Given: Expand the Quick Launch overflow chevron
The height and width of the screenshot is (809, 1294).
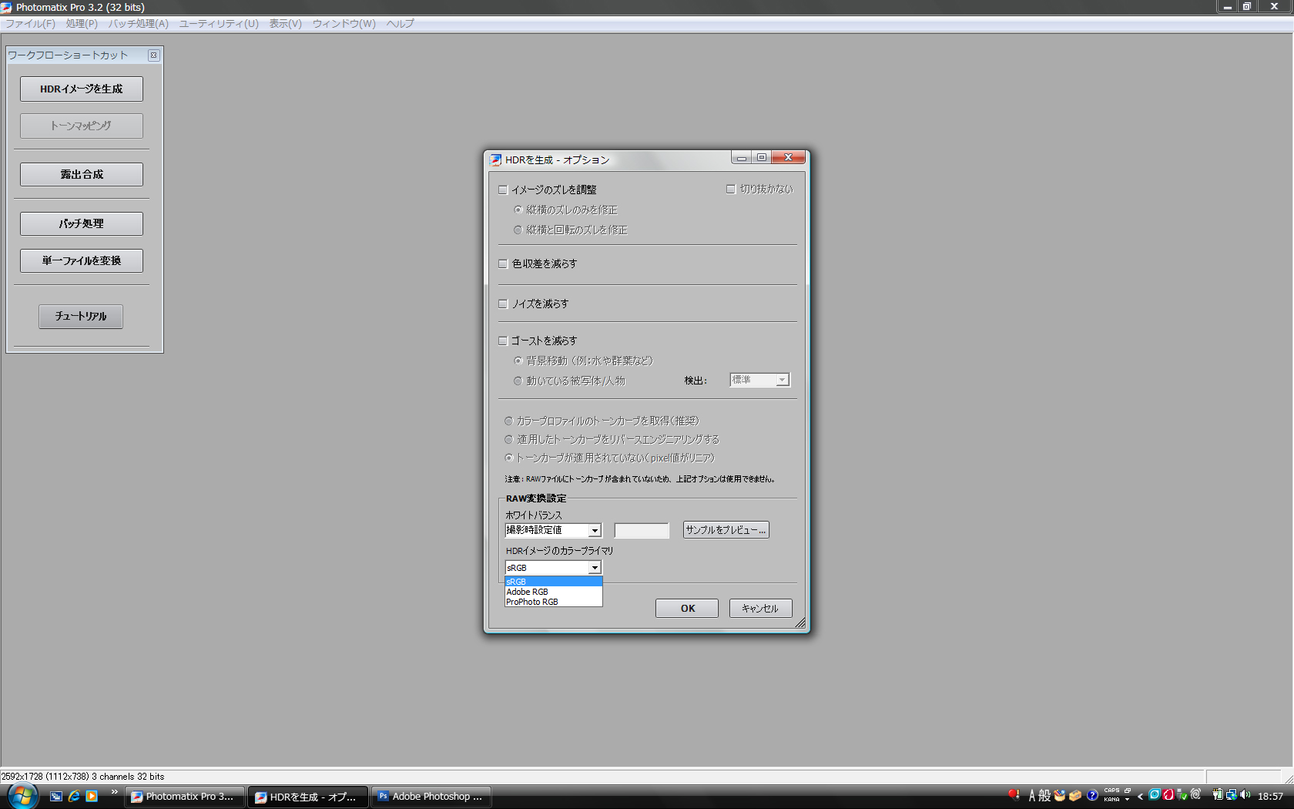Looking at the screenshot, I should tap(115, 792).
